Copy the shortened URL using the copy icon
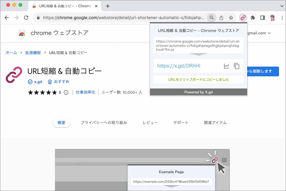 point(237,66)
